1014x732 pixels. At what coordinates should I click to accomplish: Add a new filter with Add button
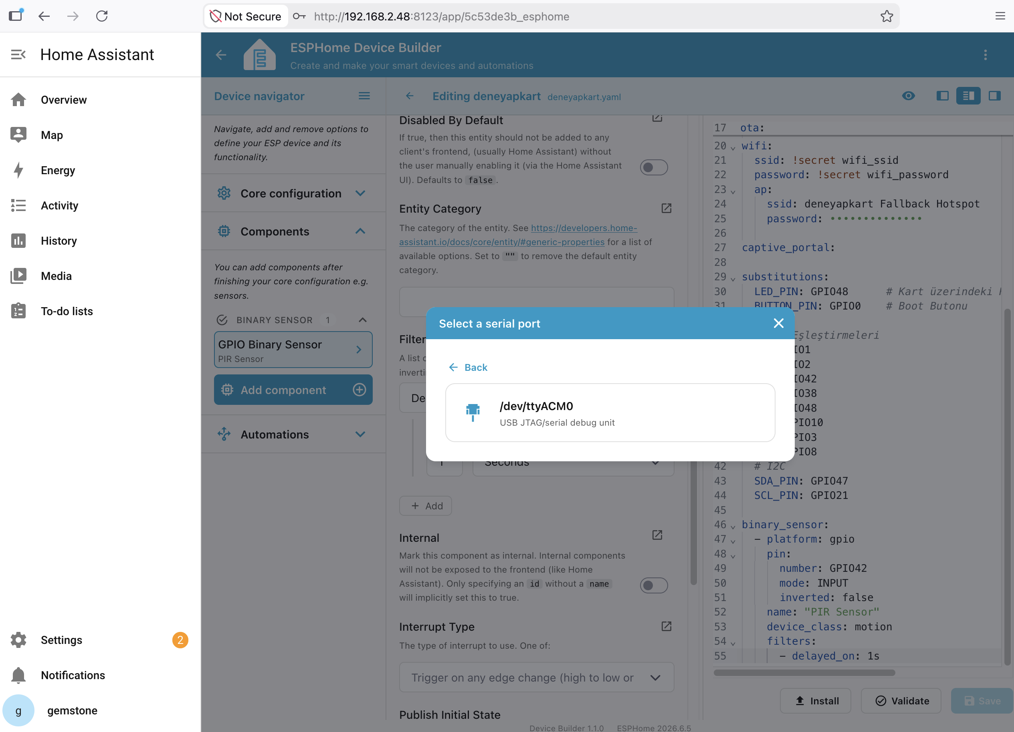point(425,506)
